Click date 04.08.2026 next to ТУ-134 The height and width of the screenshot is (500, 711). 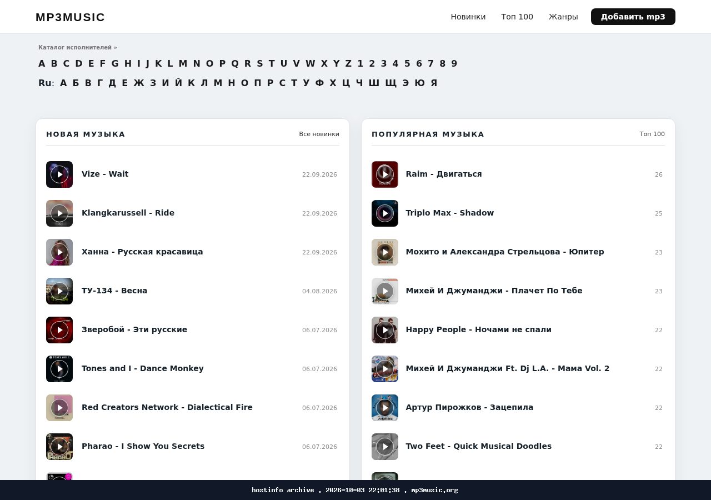(x=319, y=291)
